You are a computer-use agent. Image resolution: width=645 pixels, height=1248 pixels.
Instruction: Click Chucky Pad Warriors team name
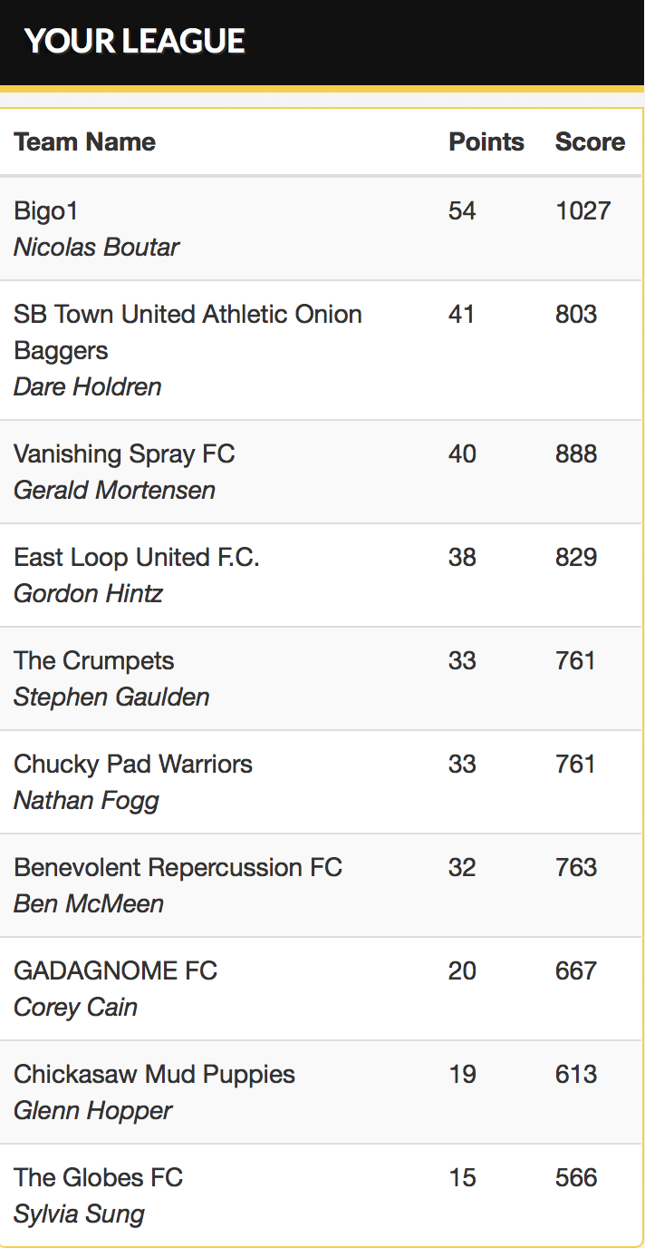[x=133, y=764]
